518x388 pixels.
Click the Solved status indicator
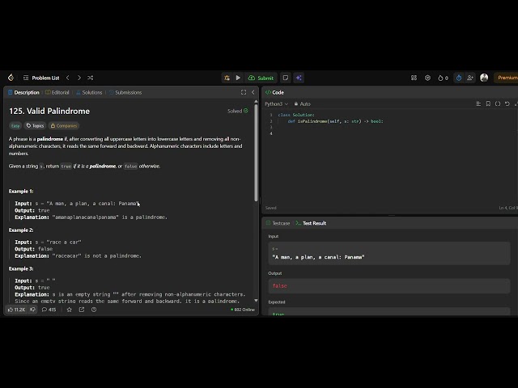pos(238,111)
